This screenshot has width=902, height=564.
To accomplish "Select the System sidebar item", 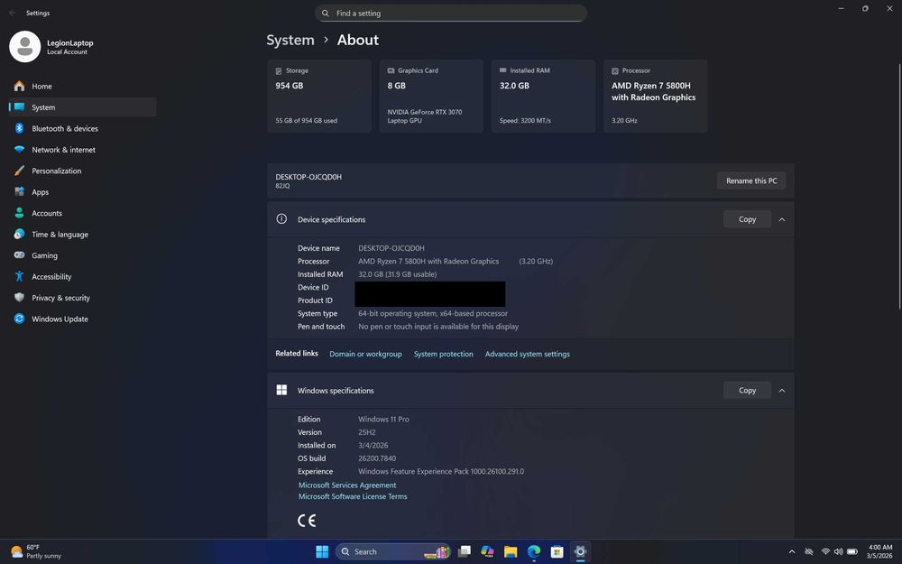I will pyautogui.click(x=82, y=107).
